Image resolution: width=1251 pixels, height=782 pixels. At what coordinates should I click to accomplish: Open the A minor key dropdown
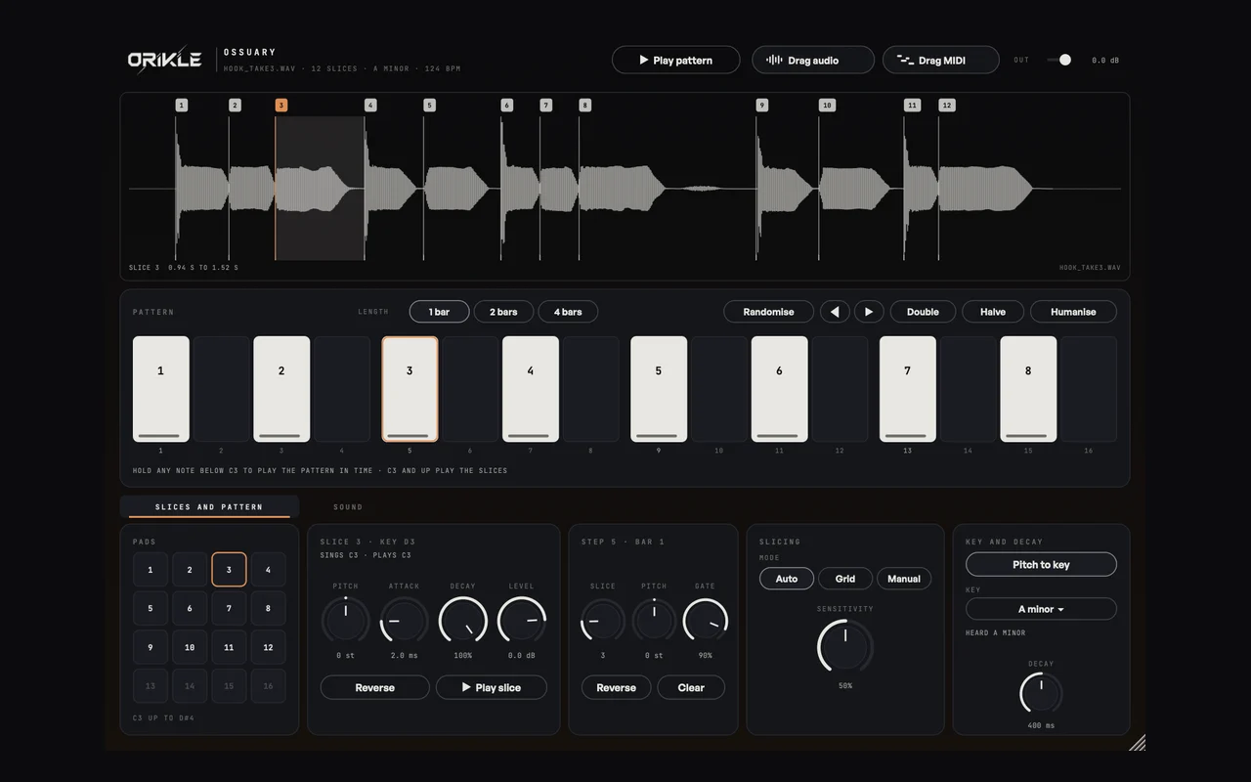click(x=1041, y=609)
